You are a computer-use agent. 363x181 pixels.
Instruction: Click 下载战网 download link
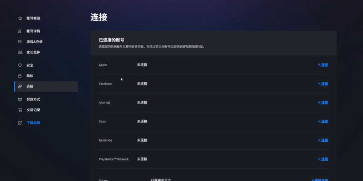pyautogui.click(x=33, y=123)
